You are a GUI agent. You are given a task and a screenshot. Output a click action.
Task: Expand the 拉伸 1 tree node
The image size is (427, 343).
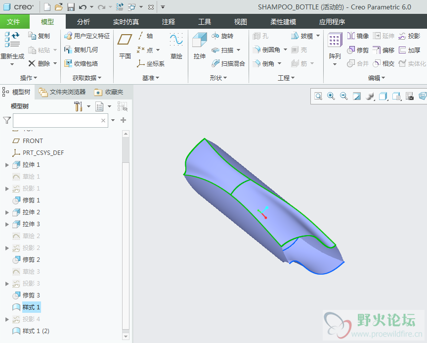(x=7, y=165)
